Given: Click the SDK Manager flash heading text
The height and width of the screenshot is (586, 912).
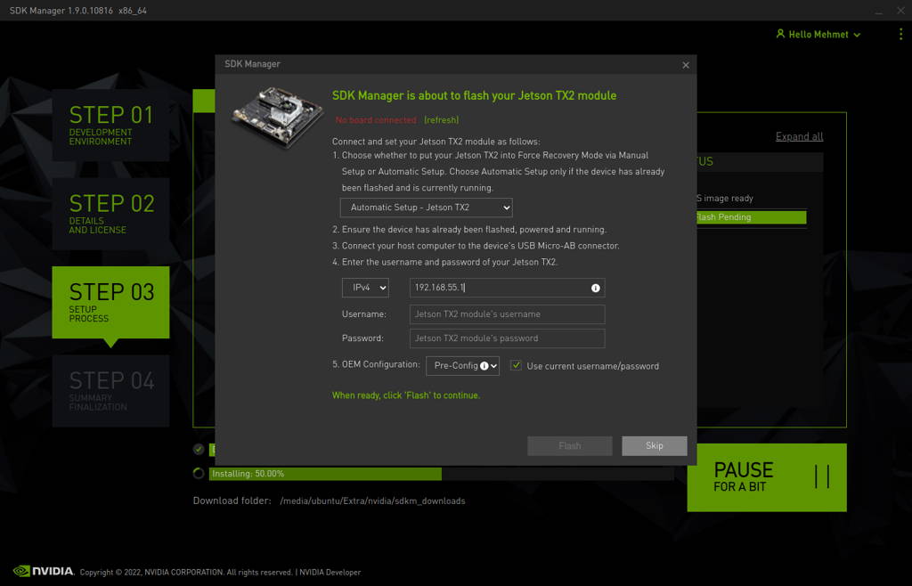Looking at the screenshot, I should coord(474,96).
